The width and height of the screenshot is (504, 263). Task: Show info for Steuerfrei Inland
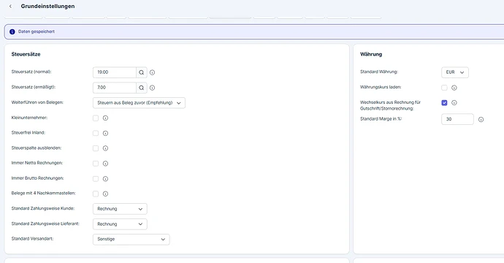click(x=105, y=133)
